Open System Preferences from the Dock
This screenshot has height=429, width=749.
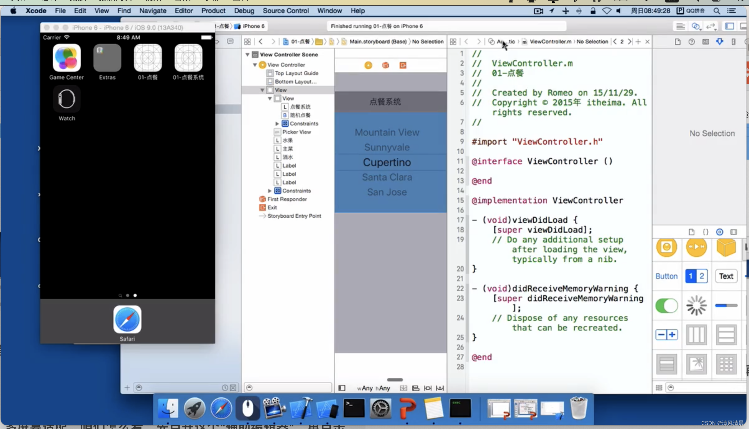point(381,408)
